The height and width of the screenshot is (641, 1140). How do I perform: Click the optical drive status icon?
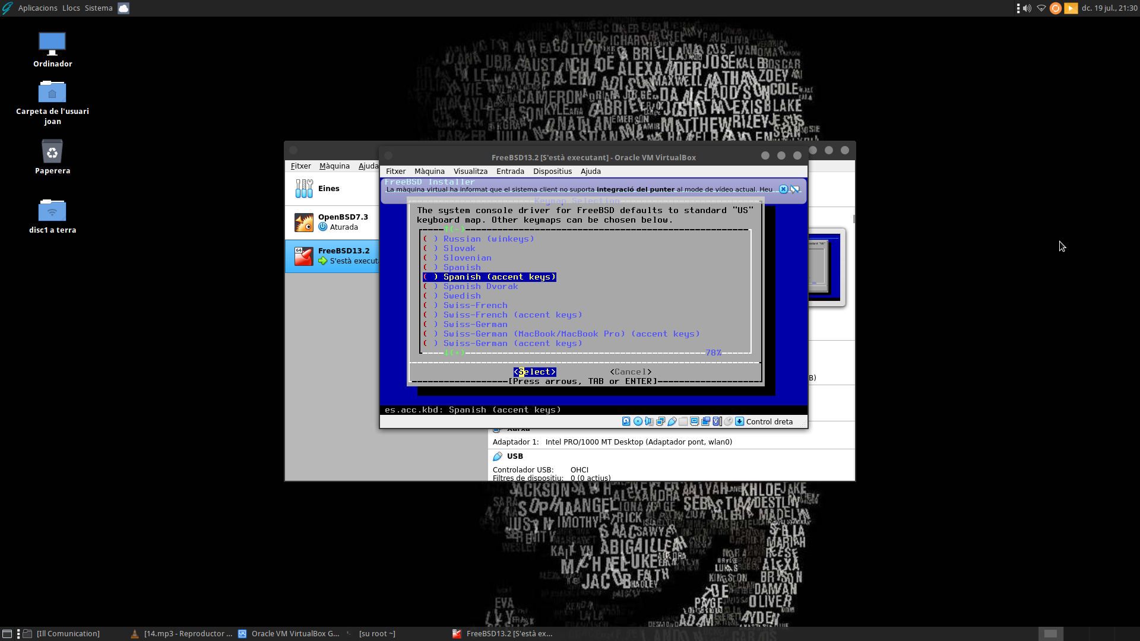coord(638,421)
